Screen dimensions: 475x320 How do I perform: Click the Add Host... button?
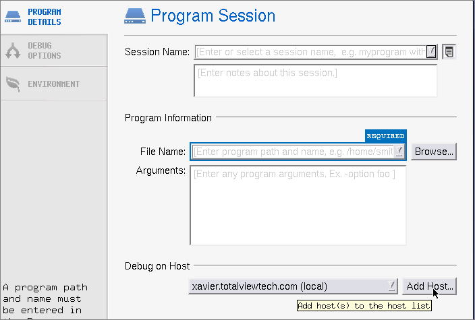430,286
